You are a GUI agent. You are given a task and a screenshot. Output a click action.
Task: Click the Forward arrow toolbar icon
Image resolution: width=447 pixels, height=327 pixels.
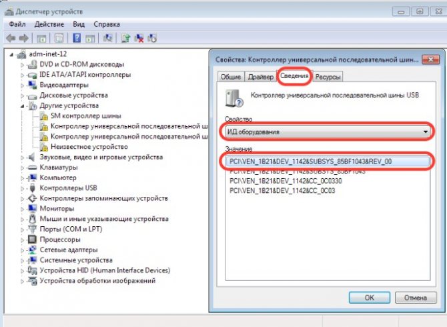point(23,38)
